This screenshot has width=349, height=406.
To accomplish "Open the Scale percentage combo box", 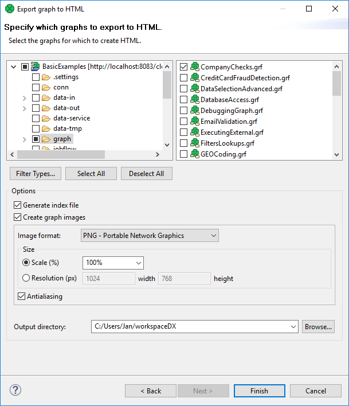I will pos(113,263).
